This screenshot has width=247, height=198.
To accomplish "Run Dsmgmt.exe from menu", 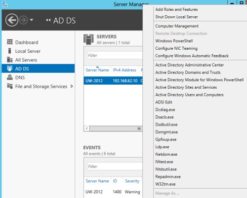I will (166, 132).
